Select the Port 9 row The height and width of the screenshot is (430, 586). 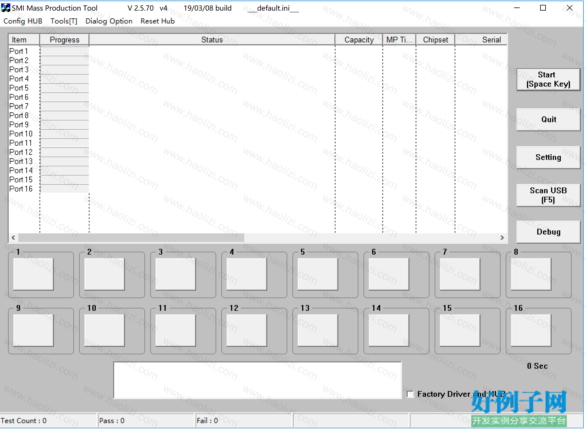[x=258, y=124]
